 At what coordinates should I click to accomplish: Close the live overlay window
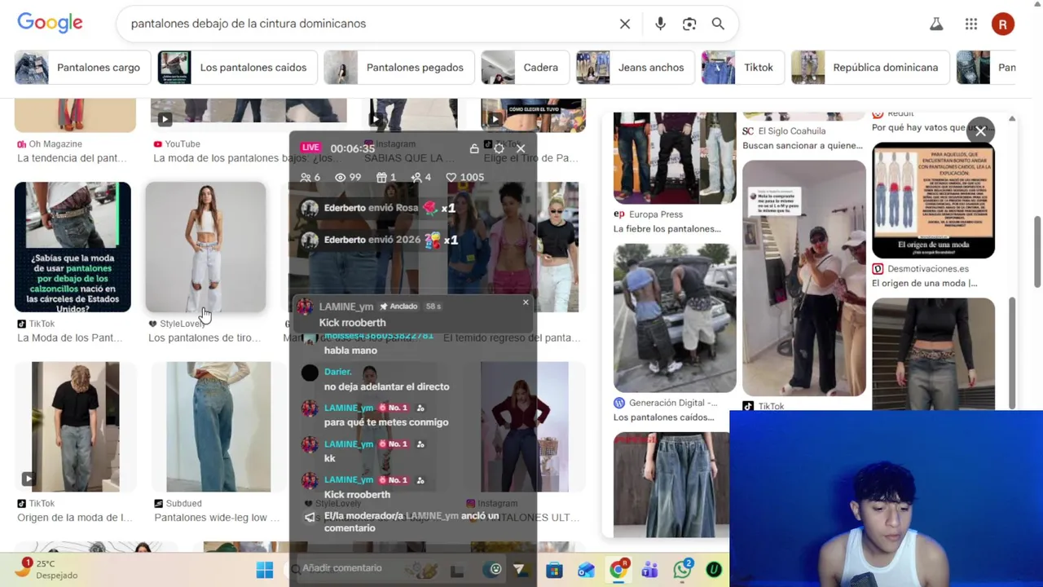point(521,148)
